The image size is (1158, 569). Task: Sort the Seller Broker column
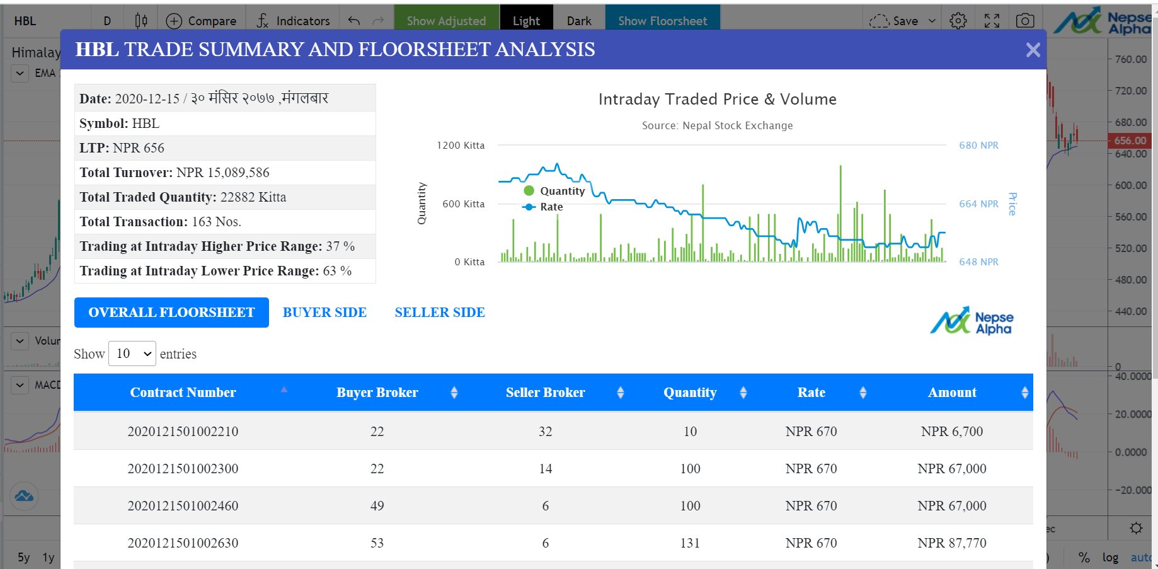(546, 393)
